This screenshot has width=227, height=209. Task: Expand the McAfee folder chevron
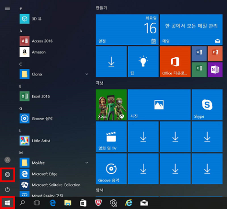pyautogui.click(x=87, y=163)
